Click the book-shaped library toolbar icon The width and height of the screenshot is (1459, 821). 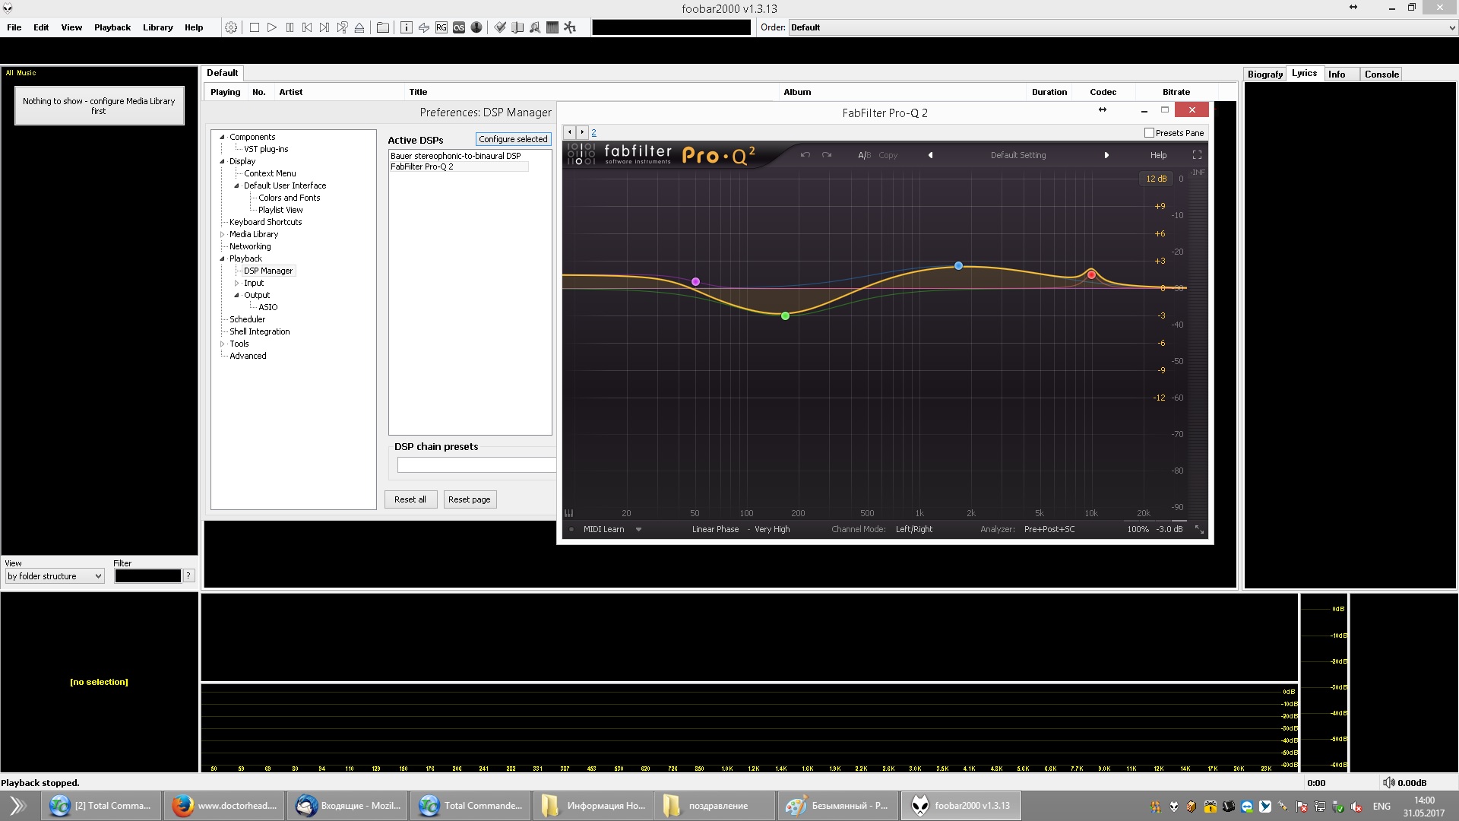coord(517,27)
